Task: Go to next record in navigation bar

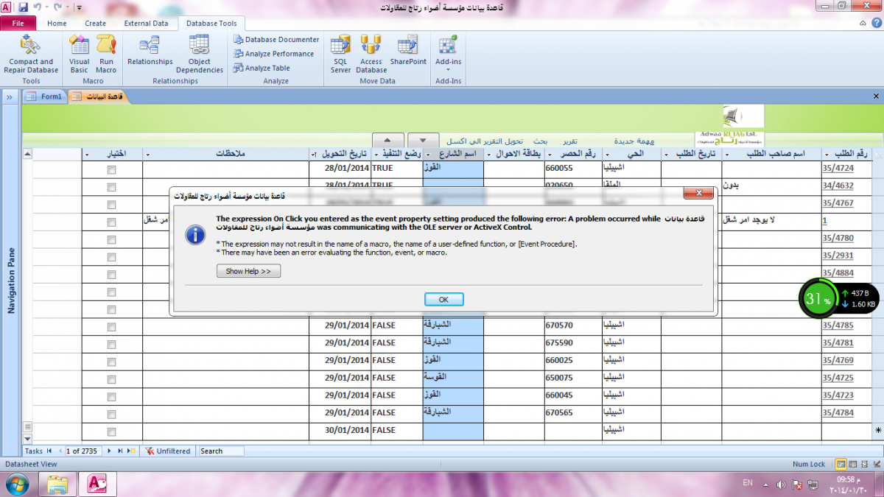Action: (x=110, y=451)
